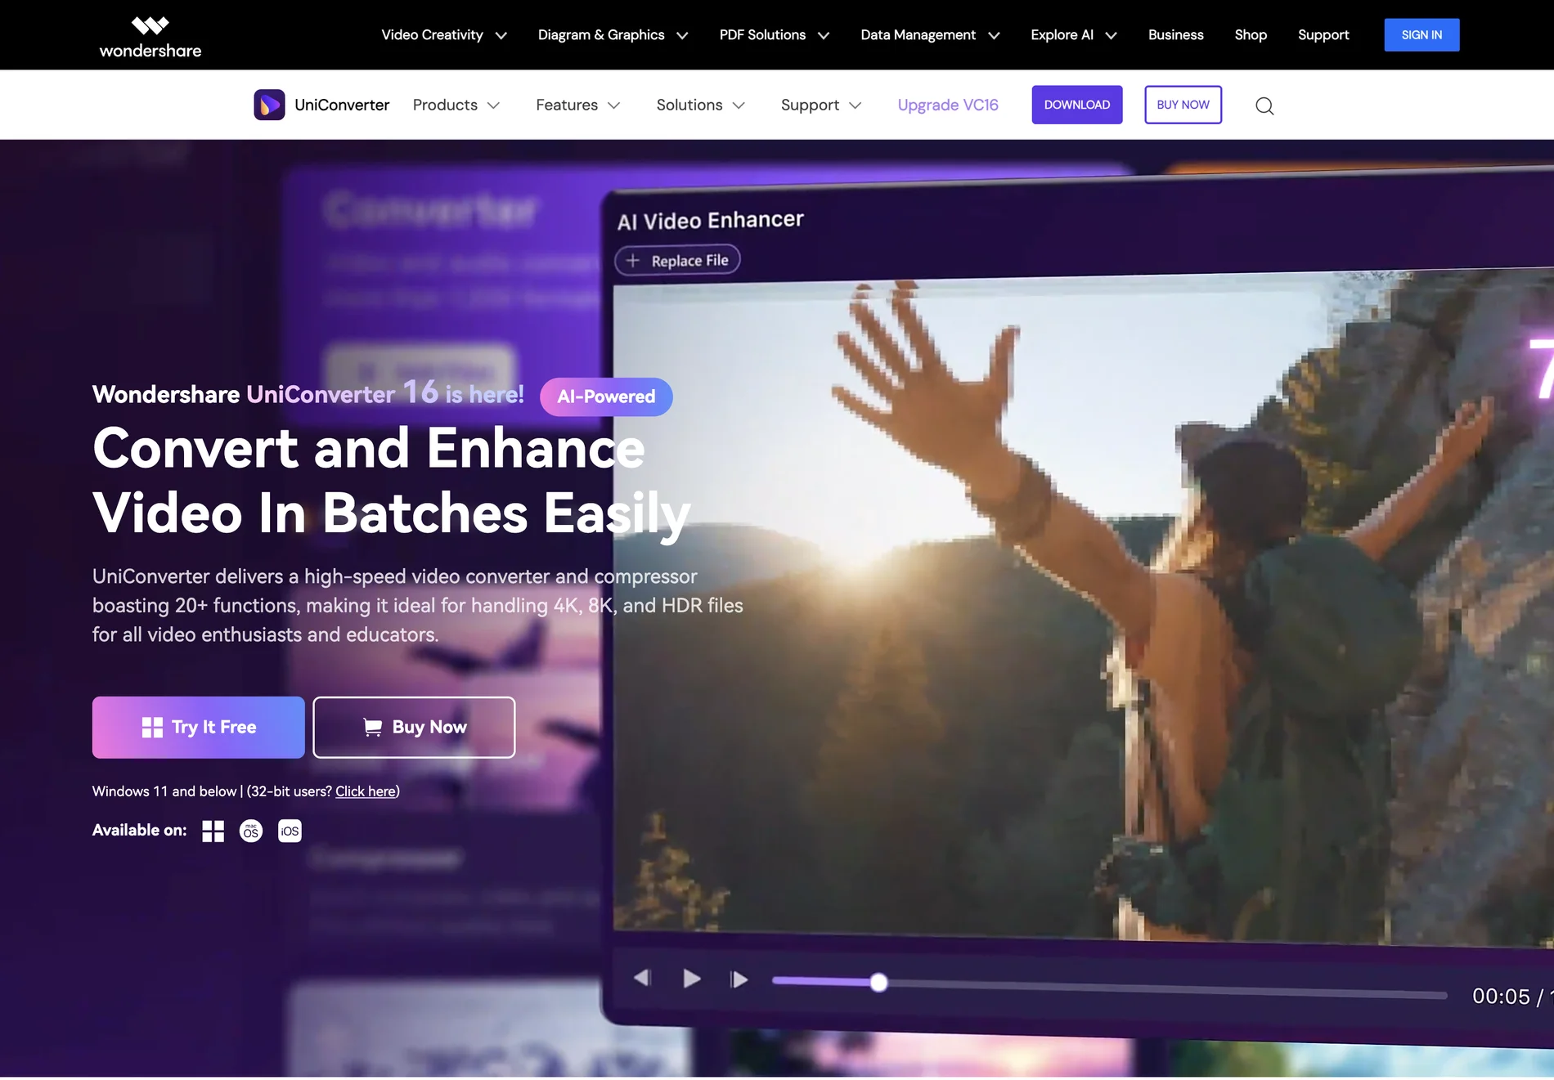Click the BUY NOW outlined button
1554x1080 pixels.
point(1183,105)
